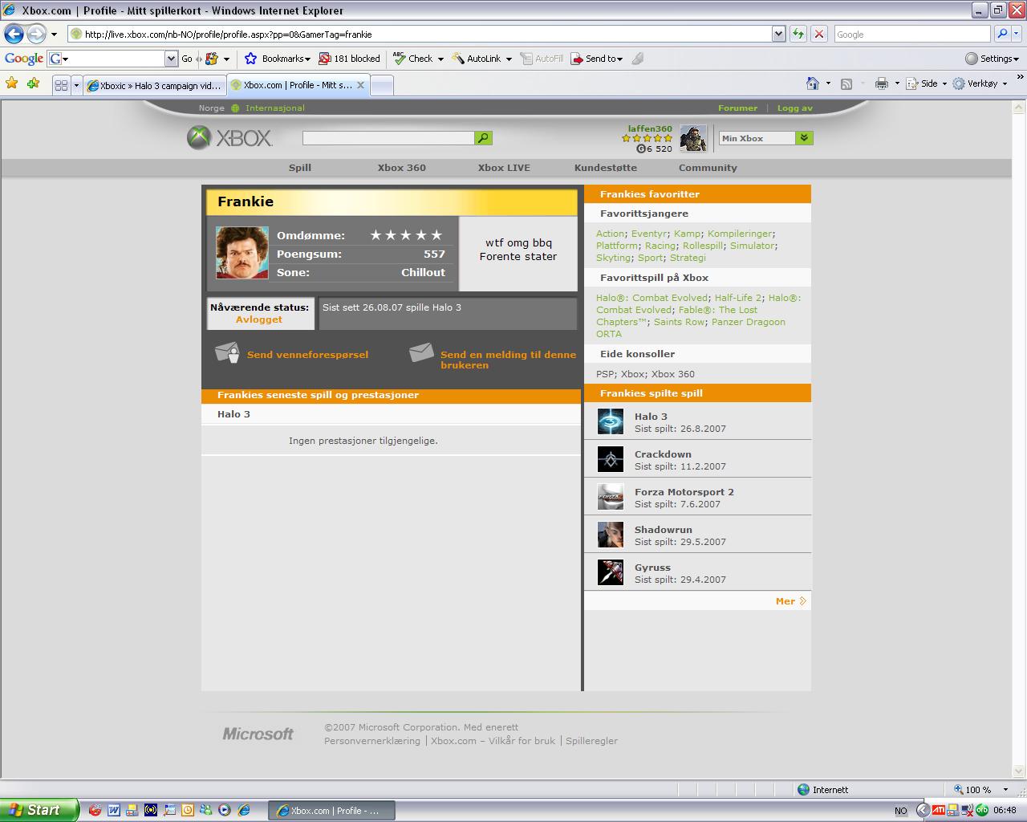Click the Xbox.com Profile taskbar button
Image resolution: width=1027 pixels, height=822 pixels.
click(x=332, y=810)
